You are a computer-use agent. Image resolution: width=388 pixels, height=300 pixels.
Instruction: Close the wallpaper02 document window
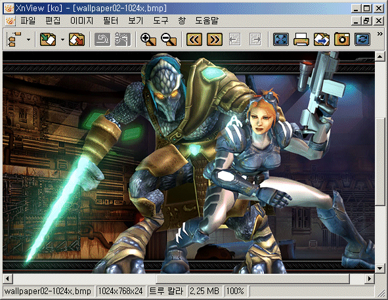[x=379, y=21]
